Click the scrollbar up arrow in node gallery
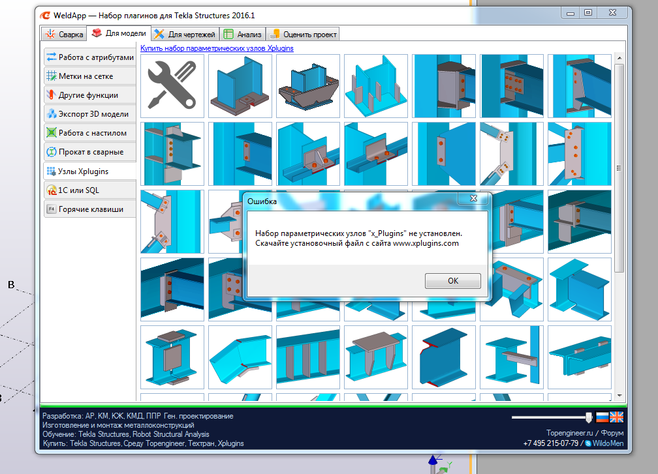The height and width of the screenshot is (474, 658). click(x=619, y=58)
